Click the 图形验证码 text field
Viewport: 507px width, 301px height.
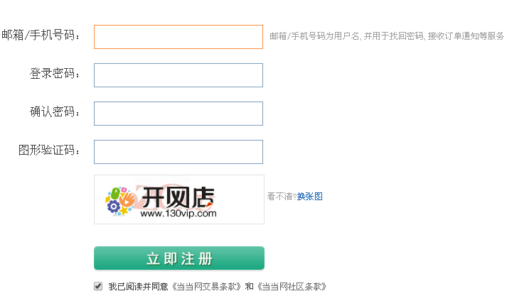(x=178, y=152)
